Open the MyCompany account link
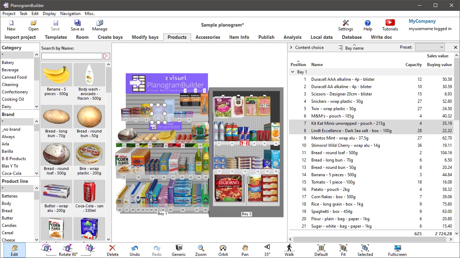This screenshot has width=460, height=258. coord(422,21)
